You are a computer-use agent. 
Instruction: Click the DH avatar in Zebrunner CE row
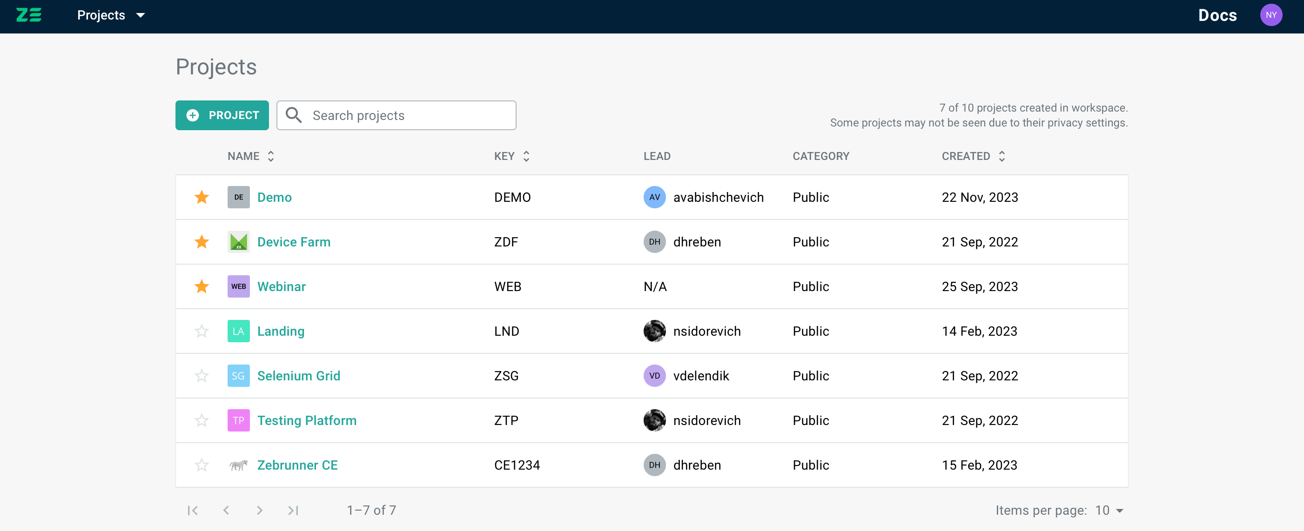coord(654,465)
